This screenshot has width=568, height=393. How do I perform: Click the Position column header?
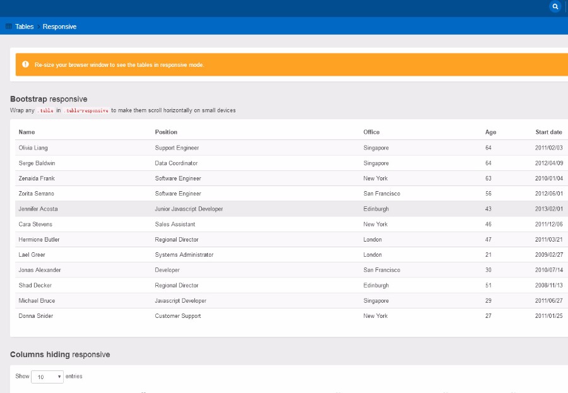tap(166, 132)
